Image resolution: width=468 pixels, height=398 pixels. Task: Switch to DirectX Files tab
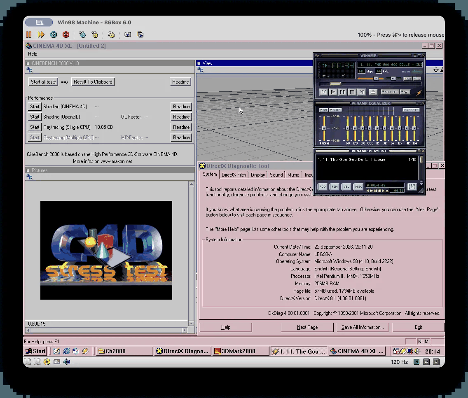tap(234, 175)
